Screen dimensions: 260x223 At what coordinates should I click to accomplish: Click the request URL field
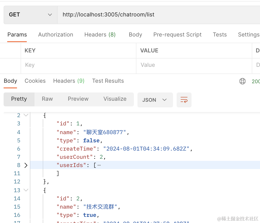pyautogui.click(x=154, y=15)
